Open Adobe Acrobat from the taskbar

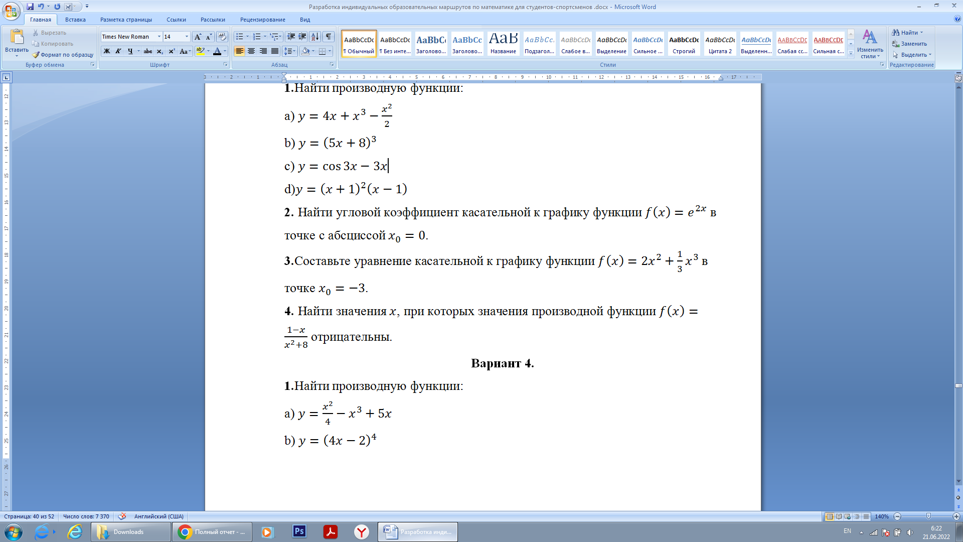pyautogui.click(x=331, y=531)
